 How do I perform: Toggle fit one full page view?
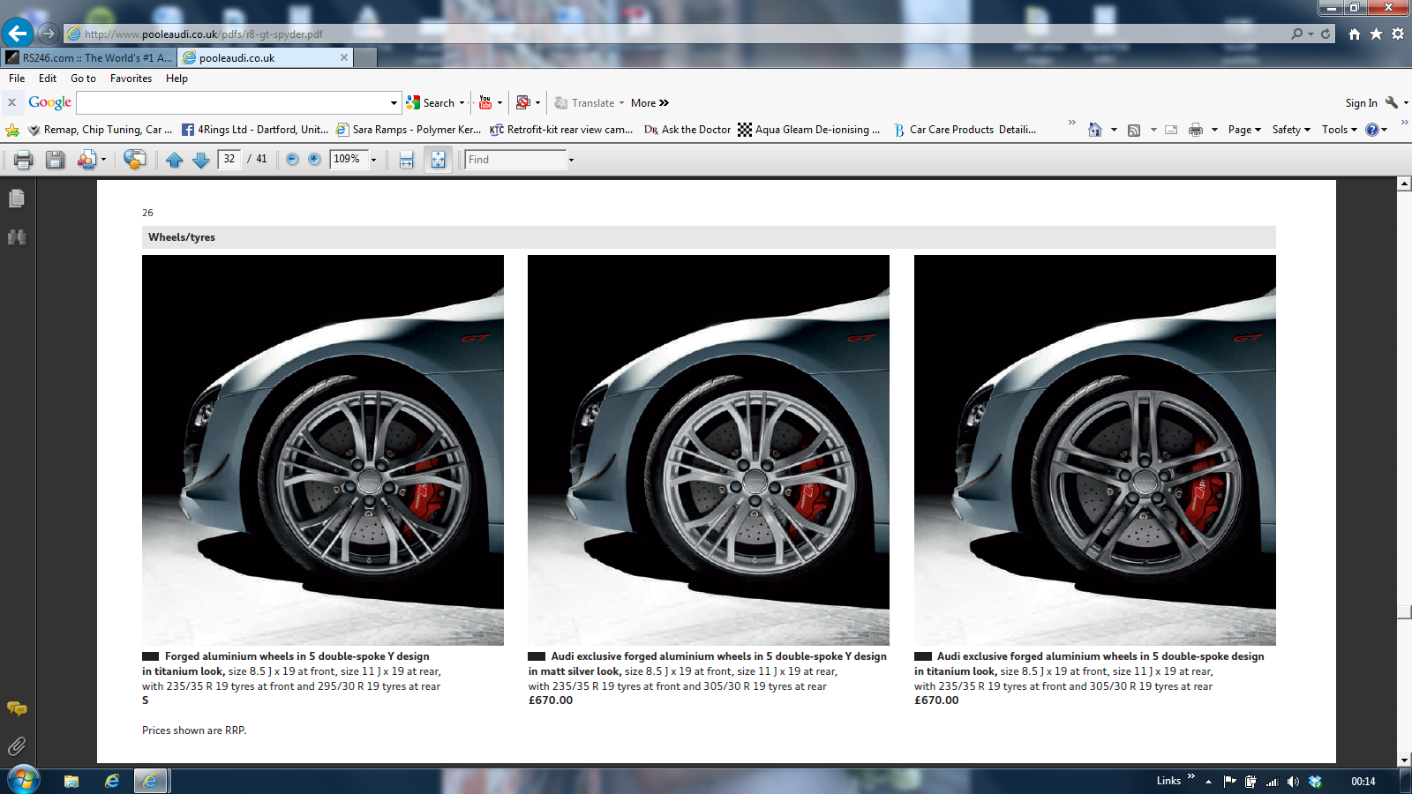click(x=438, y=160)
